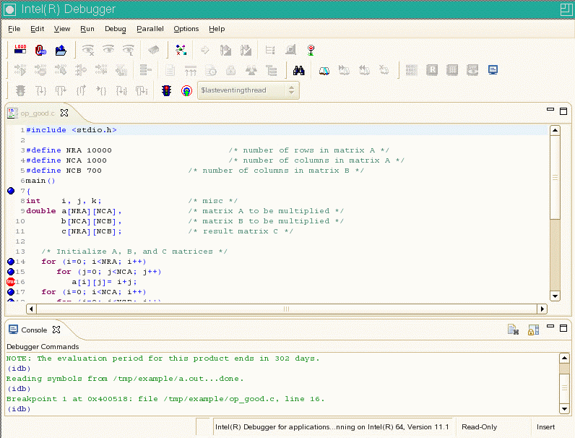Select the op_good.c editor tab
The width and height of the screenshot is (575, 438).
coord(38,113)
